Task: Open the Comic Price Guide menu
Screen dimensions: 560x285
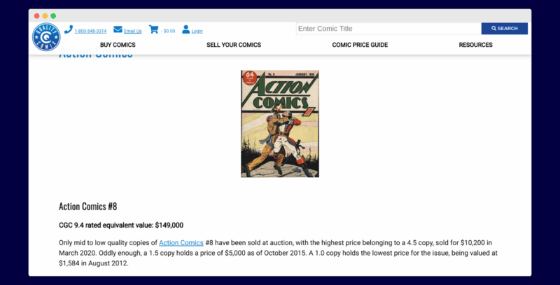Action: coord(360,45)
